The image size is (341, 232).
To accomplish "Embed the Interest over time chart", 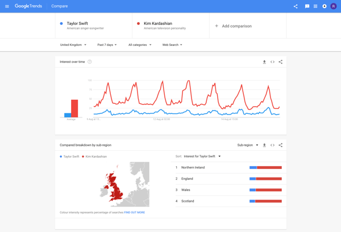I will 272,62.
